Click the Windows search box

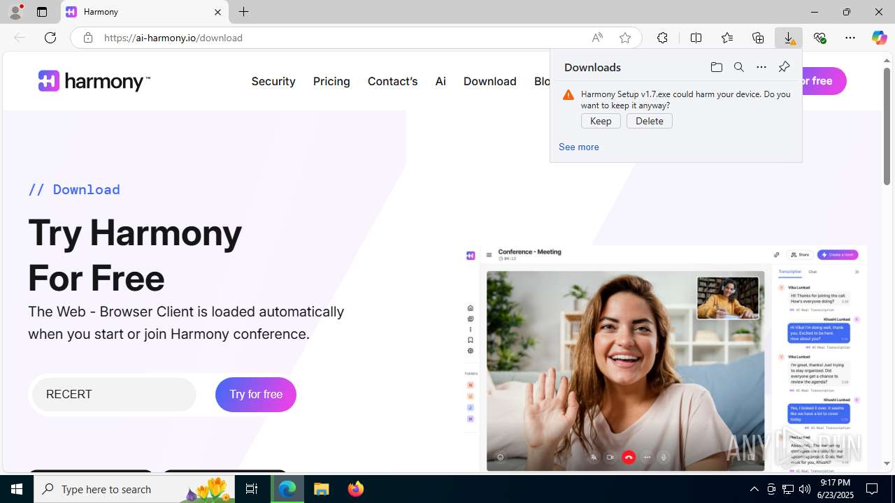click(136, 489)
